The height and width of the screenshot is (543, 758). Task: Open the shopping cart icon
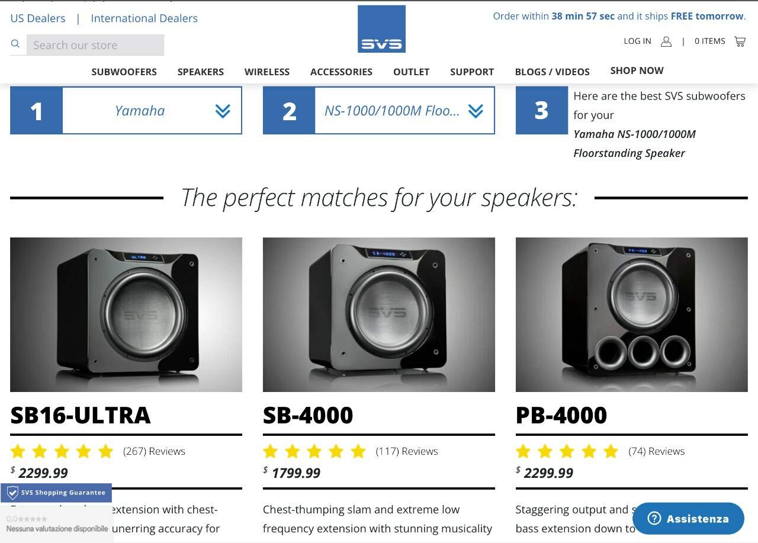coord(740,41)
